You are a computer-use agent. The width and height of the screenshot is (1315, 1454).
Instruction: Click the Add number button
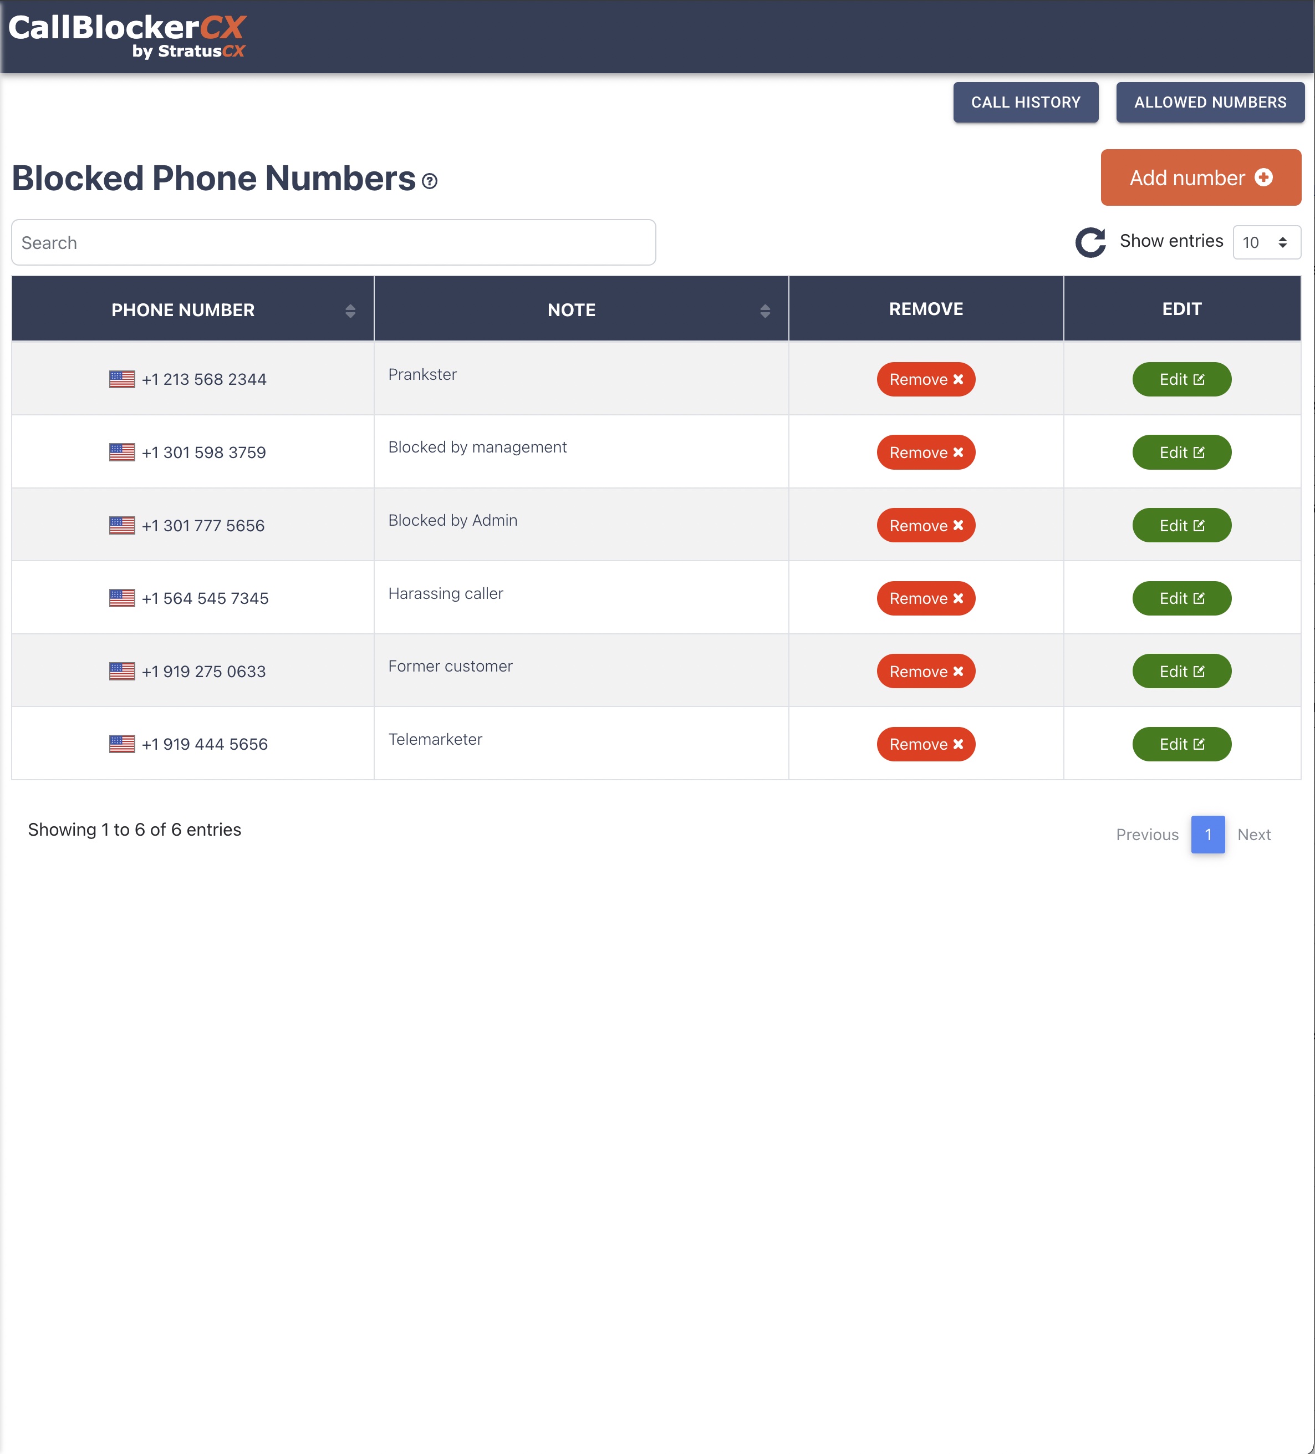pyautogui.click(x=1200, y=177)
